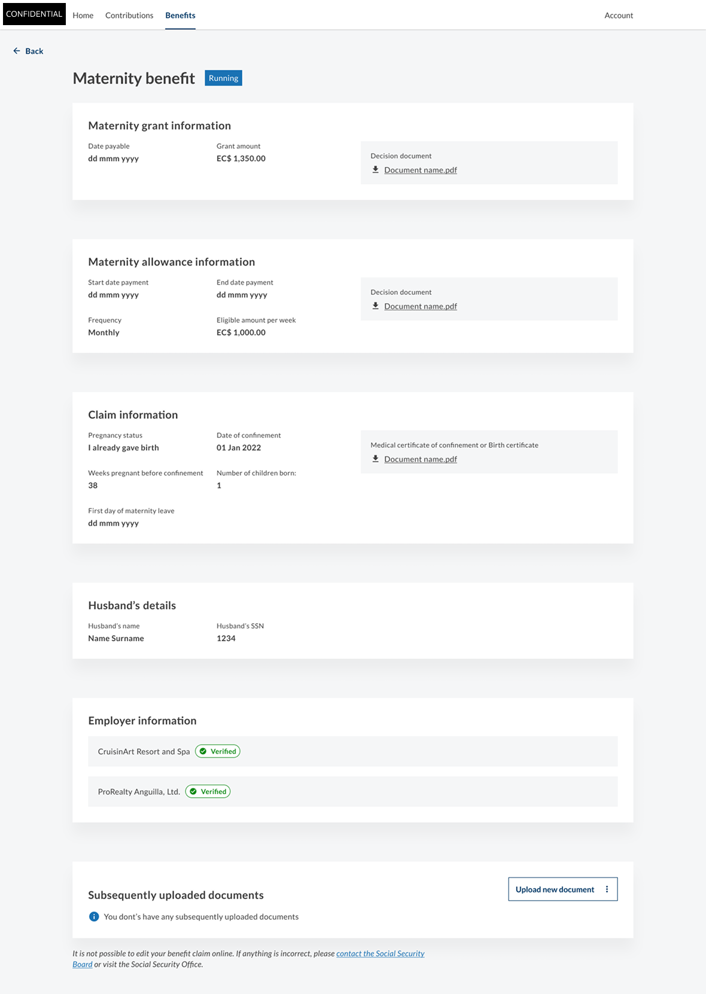Click green checkmark on ProRealty Verified badge
Image resolution: width=706 pixels, height=994 pixels.
193,792
